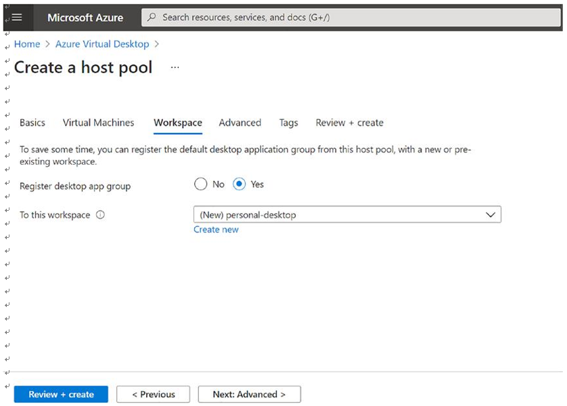Image resolution: width=567 pixels, height=406 pixels.
Task: Select the Workspace tab
Action: (178, 123)
